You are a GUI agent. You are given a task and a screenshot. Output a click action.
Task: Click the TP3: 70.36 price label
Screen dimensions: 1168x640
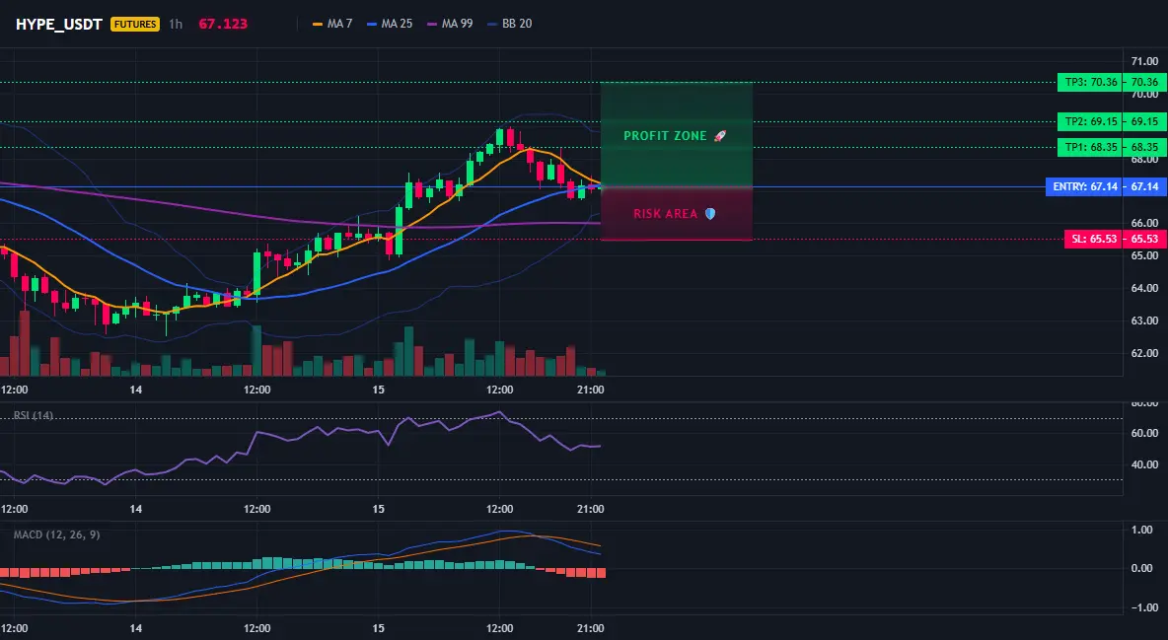1090,82
